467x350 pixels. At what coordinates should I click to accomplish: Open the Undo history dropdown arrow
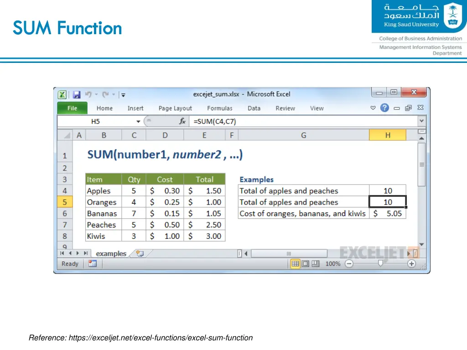click(97, 94)
